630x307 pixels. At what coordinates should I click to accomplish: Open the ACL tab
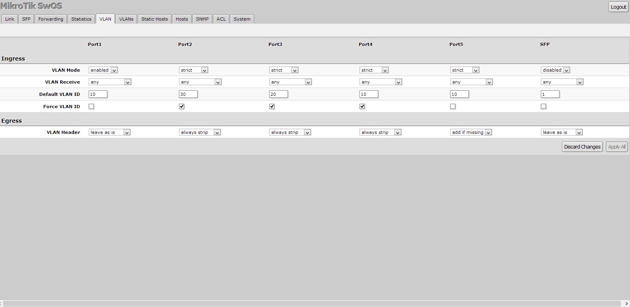tap(221, 19)
